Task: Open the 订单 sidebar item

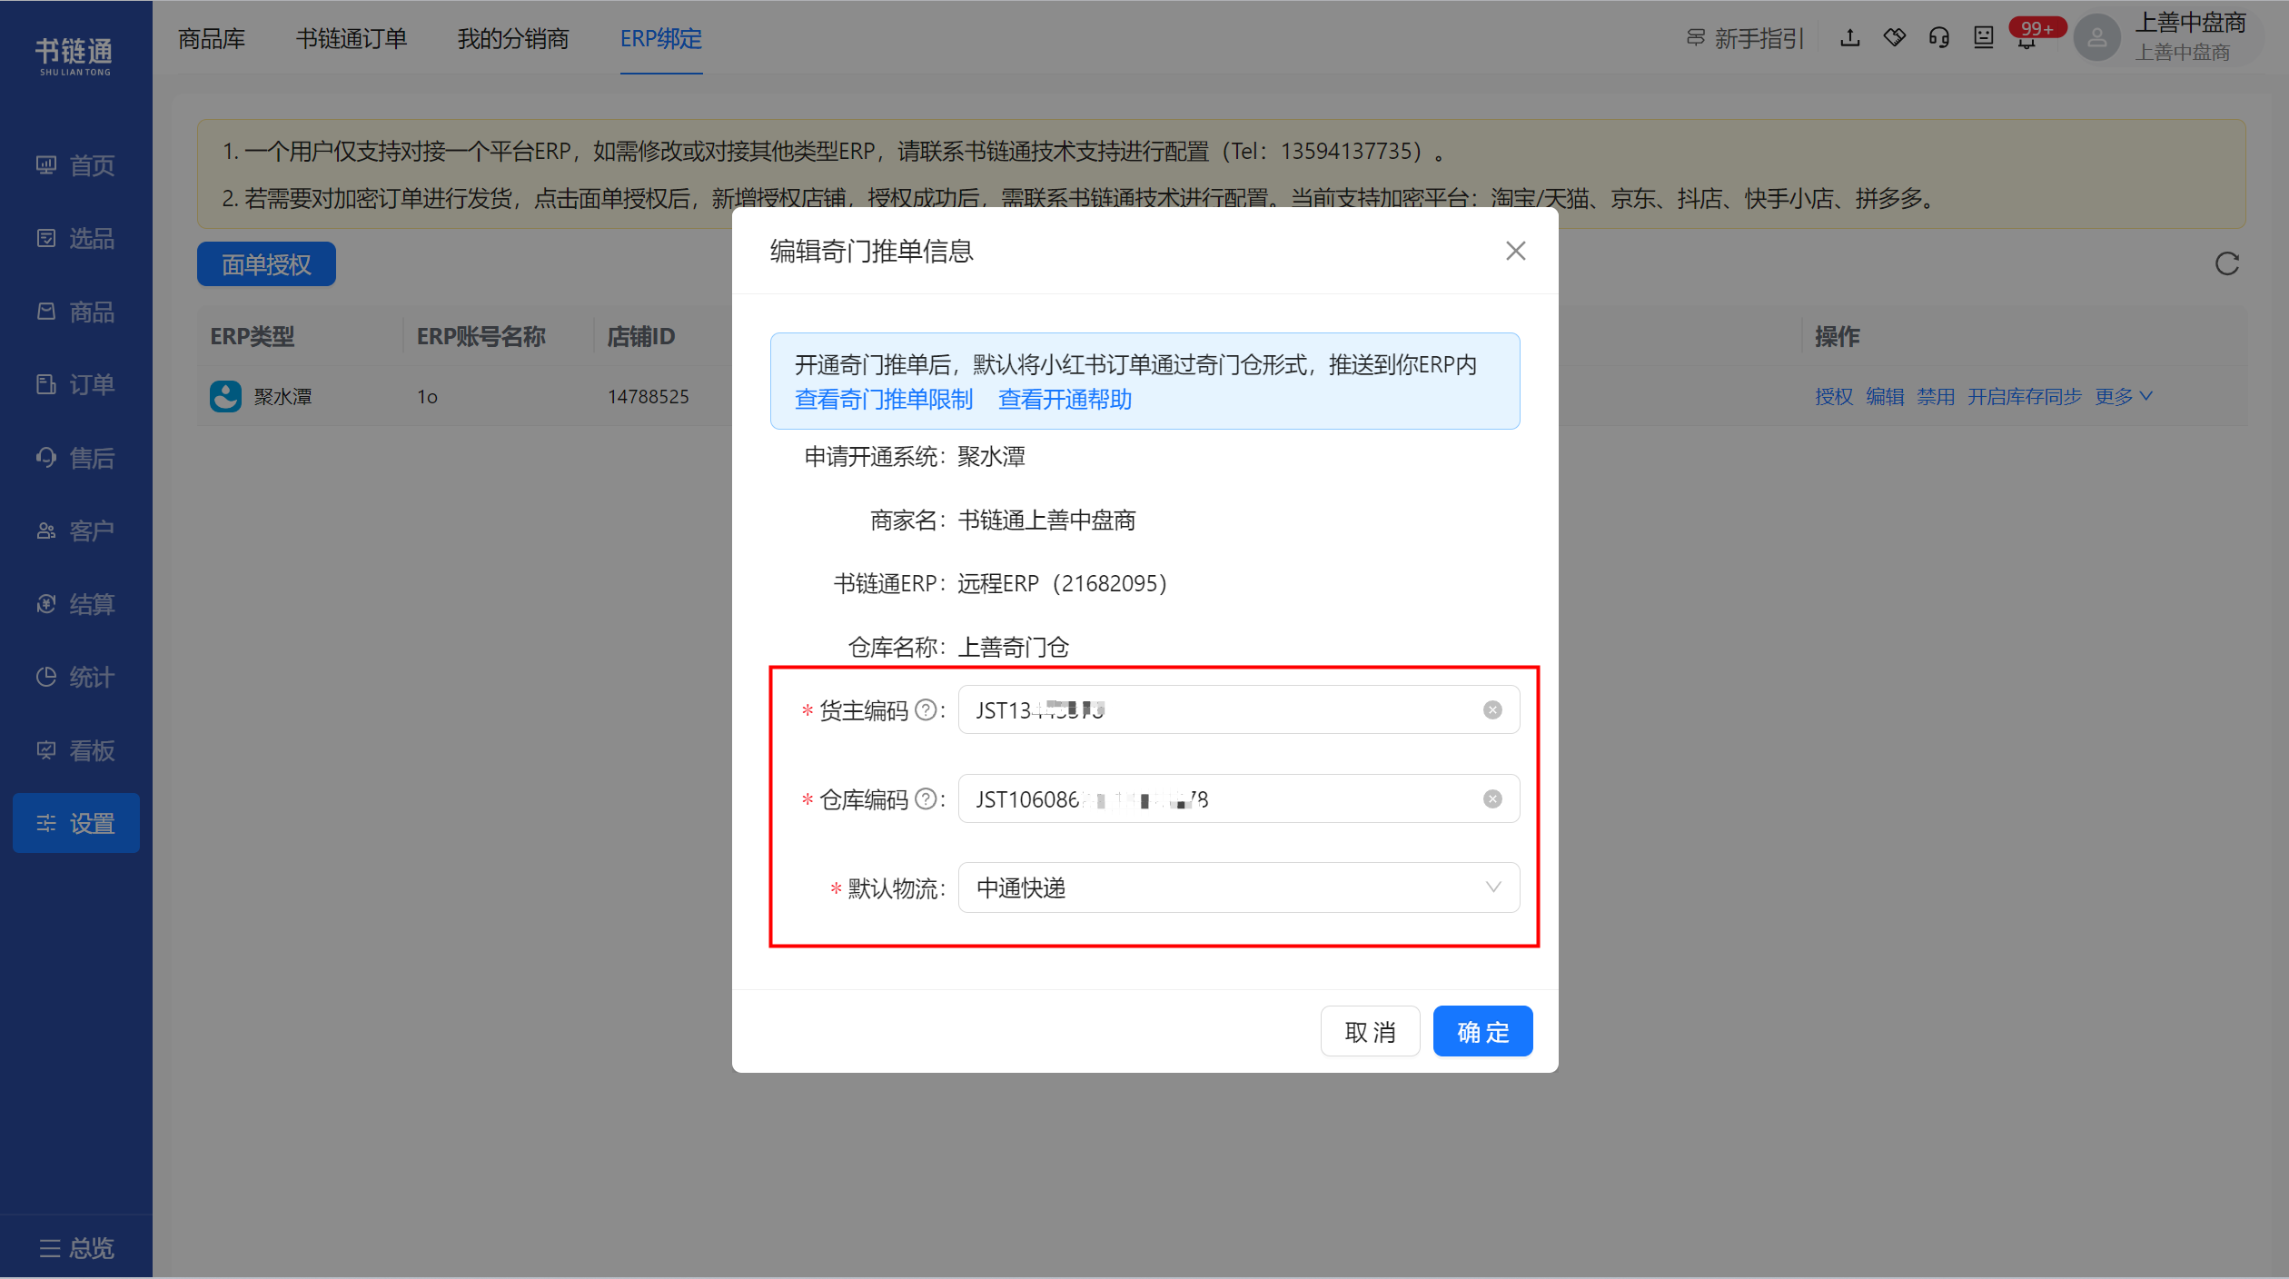Action: coord(75,384)
